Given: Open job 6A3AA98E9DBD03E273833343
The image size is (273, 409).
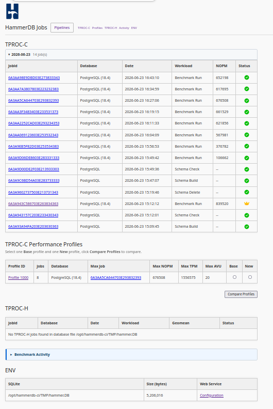Looking at the screenshot, I should point(34,78).
